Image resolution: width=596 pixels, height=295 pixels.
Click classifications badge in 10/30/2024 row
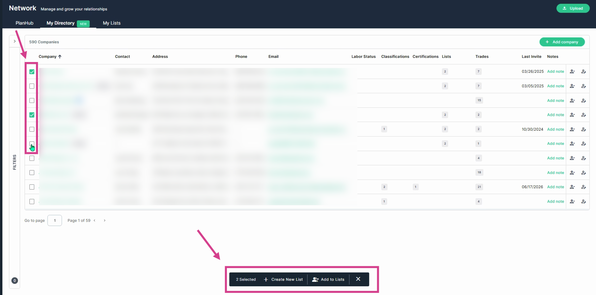(x=384, y=129)
